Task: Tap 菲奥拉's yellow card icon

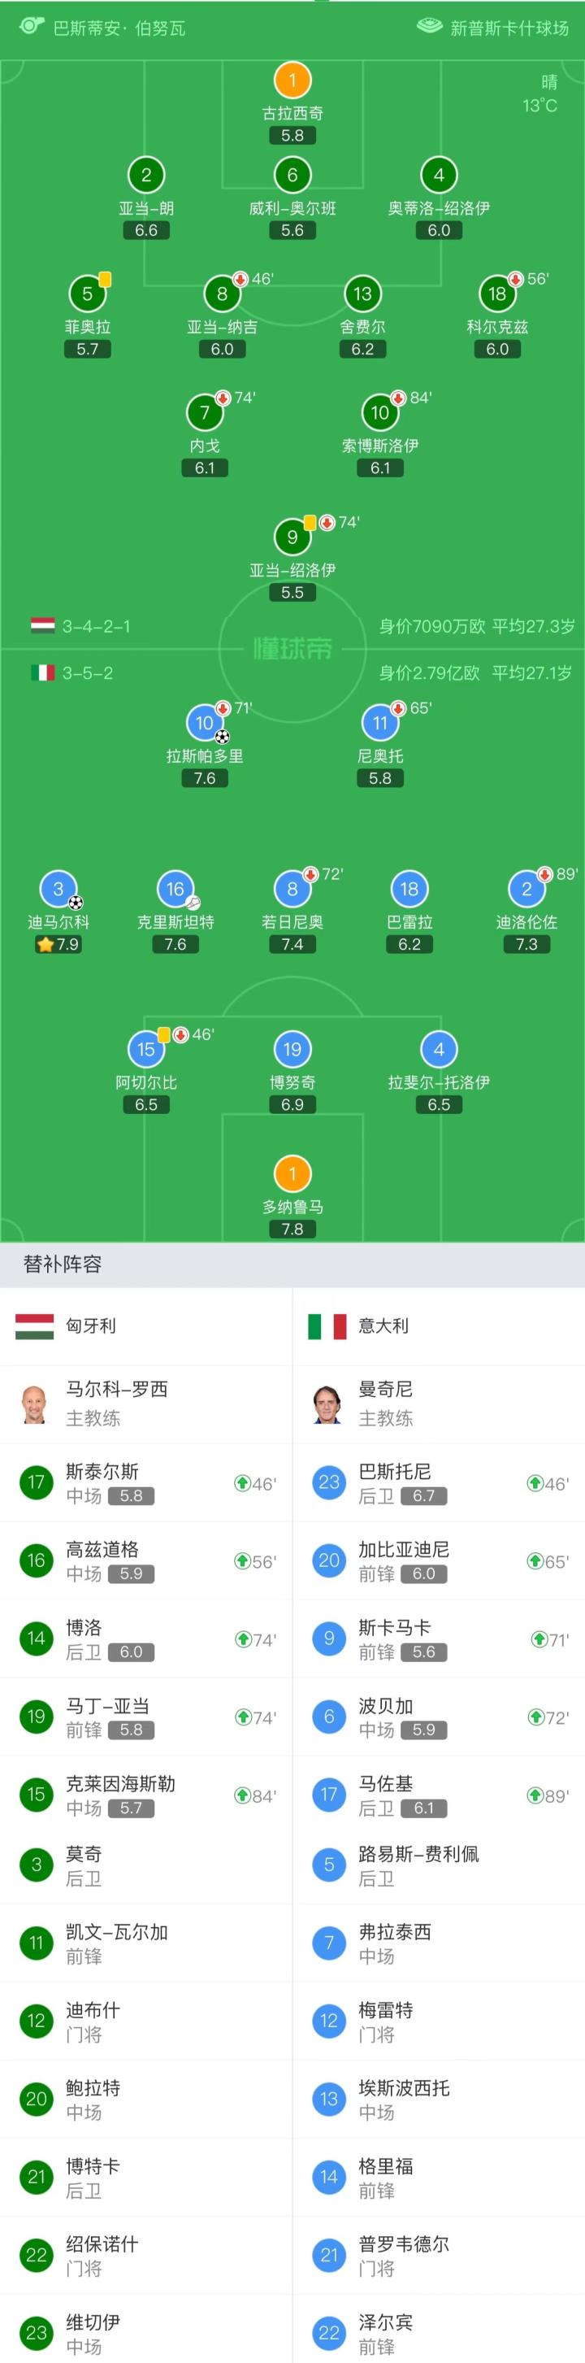Action: [x=106, y=278]
